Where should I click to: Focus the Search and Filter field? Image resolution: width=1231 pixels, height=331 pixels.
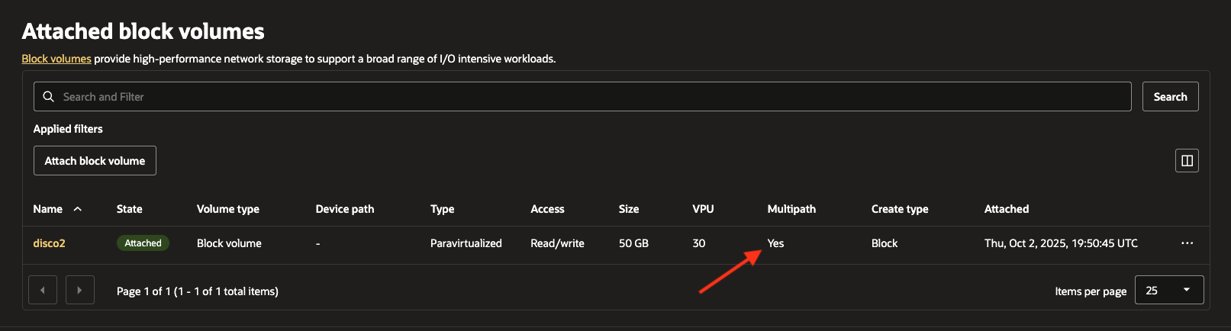tap(580, 97)
